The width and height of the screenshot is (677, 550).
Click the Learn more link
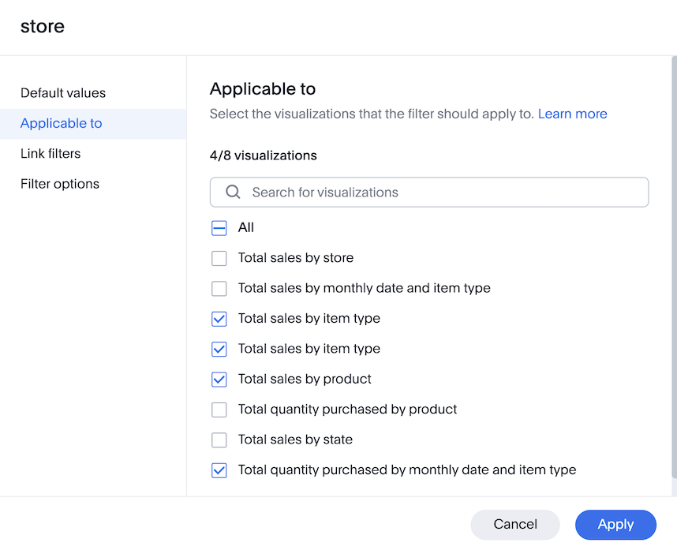(573, 114)
